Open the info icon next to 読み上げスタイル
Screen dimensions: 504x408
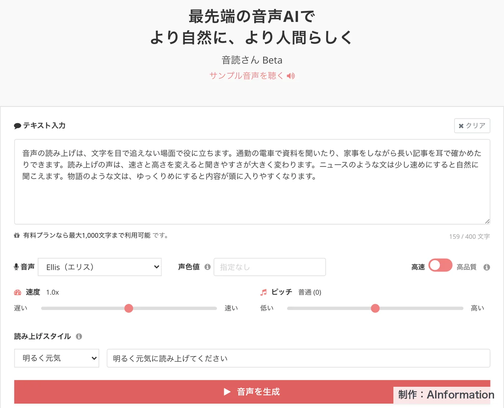(x=79, y=337)
